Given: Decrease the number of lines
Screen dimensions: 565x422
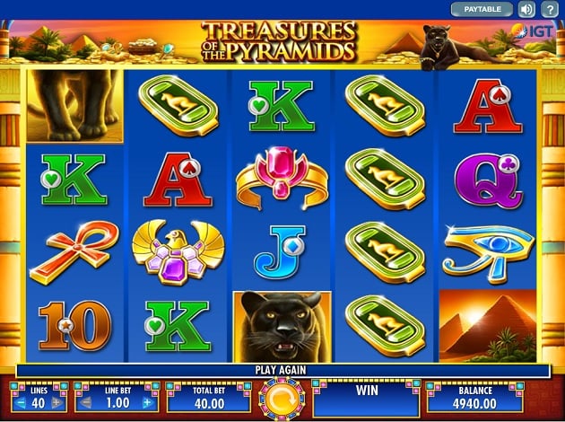Looking at the screenshot, I should point(22,402).
